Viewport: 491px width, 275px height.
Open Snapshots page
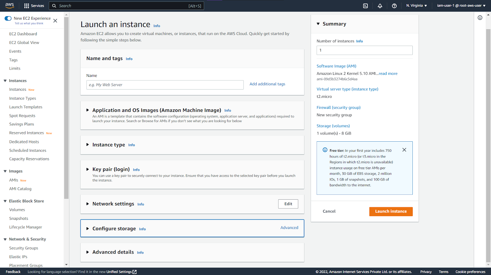19,219
